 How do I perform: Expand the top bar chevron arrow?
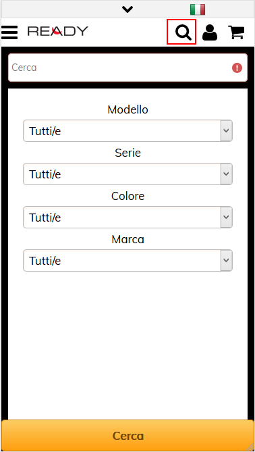[128, 9]
